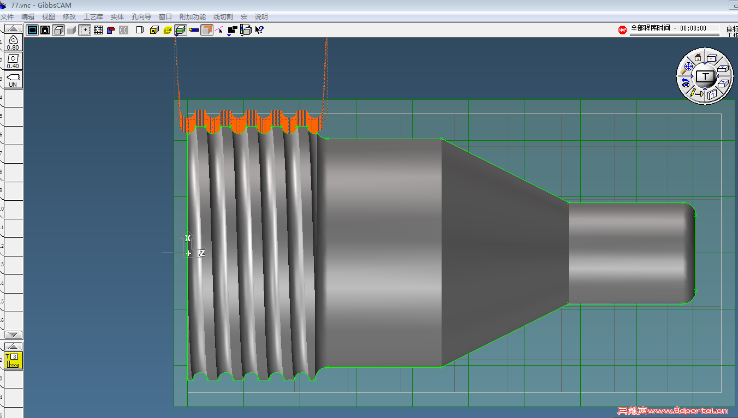Viewport: 738px width, 418px height.
Task: Click the yellow wireframe cube icon
Action: (x=168, y=30)
